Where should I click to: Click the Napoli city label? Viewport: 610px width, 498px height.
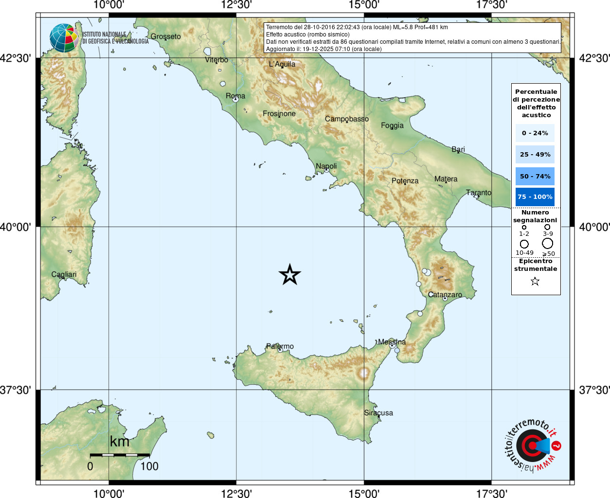(x=326, y=166)
